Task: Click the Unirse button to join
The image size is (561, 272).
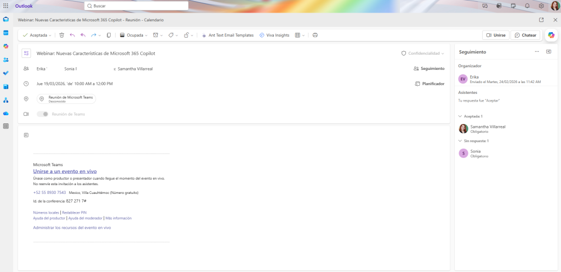Action: click(x=496, y=35)
